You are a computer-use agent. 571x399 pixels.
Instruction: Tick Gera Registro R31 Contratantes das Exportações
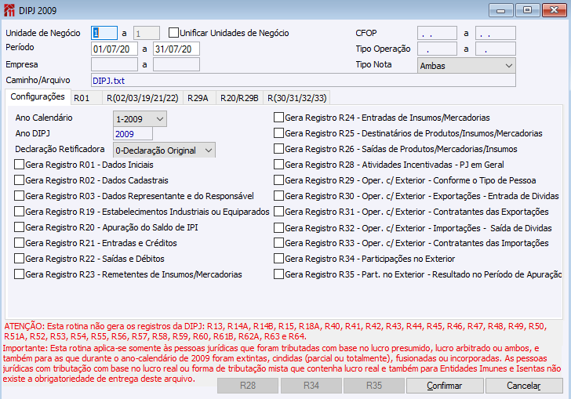pos(278,212)
